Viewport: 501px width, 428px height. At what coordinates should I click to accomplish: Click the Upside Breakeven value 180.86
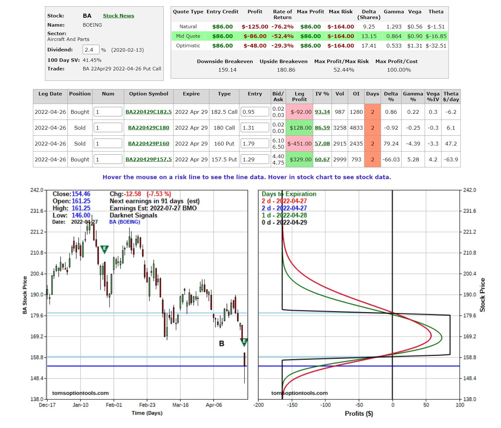click(286, 70)
